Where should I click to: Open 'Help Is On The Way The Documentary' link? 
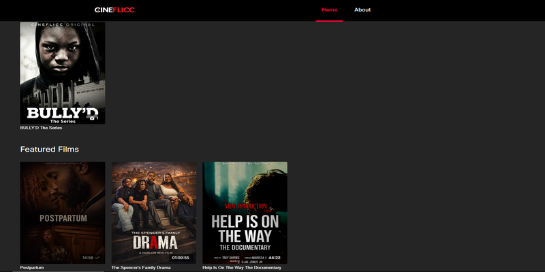pos(242,268)
